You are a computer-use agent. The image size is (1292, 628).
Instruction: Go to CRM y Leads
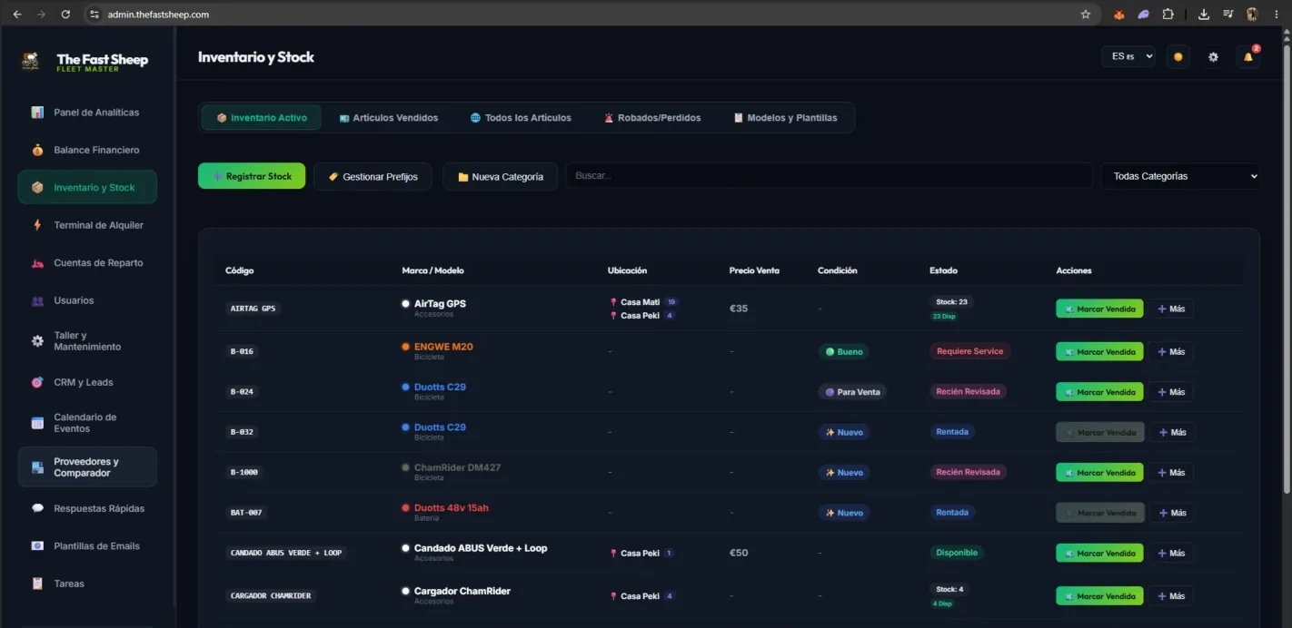pyautogui.click(x=87, y=382)
